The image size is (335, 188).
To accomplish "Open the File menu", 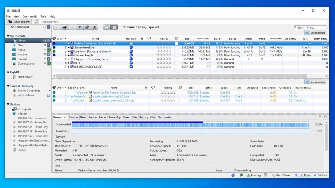I will [x=8, y=16].
